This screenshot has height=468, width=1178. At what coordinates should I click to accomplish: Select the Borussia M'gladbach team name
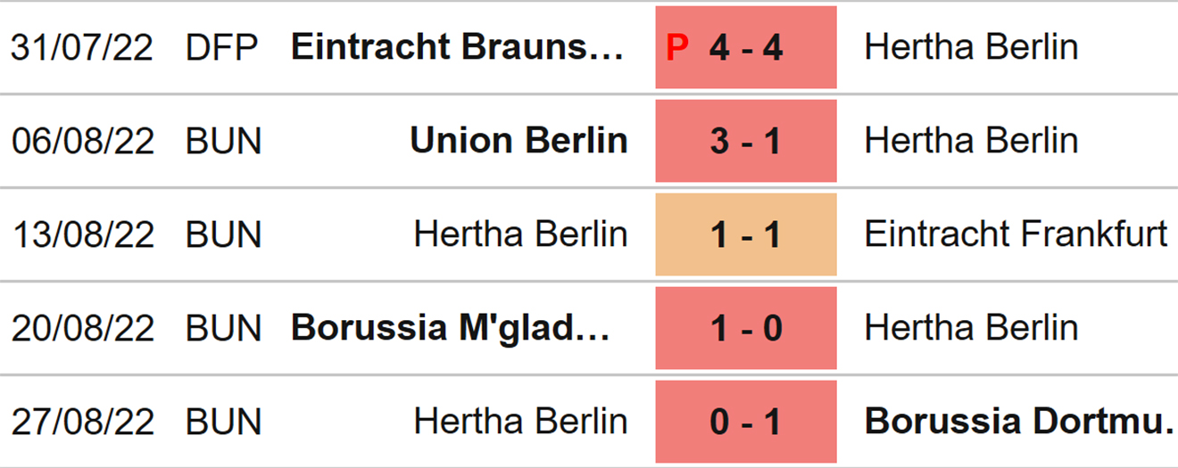point(451,328)
